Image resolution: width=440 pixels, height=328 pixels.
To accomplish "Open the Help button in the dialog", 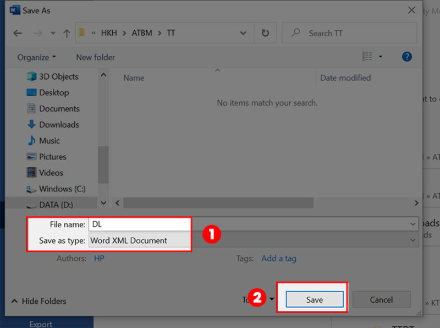I will 406,57.
